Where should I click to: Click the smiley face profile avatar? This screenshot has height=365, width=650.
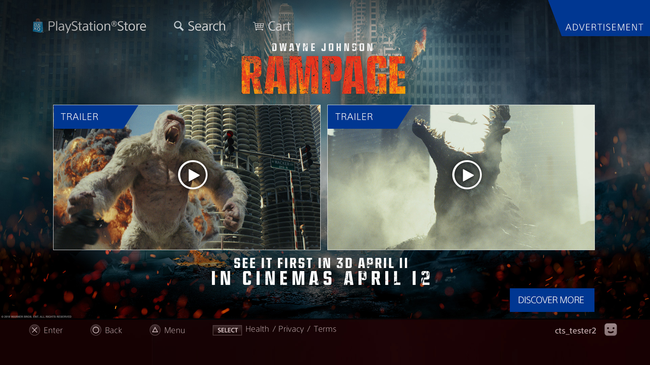click(x=611, y=330)
